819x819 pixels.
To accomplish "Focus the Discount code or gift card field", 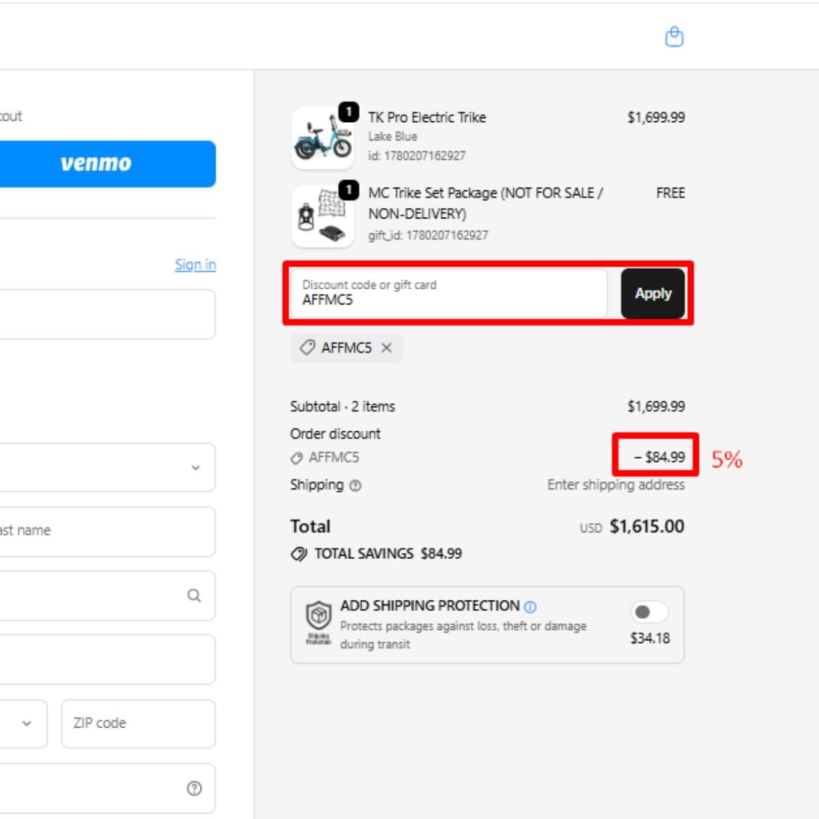I will [449, 293].
